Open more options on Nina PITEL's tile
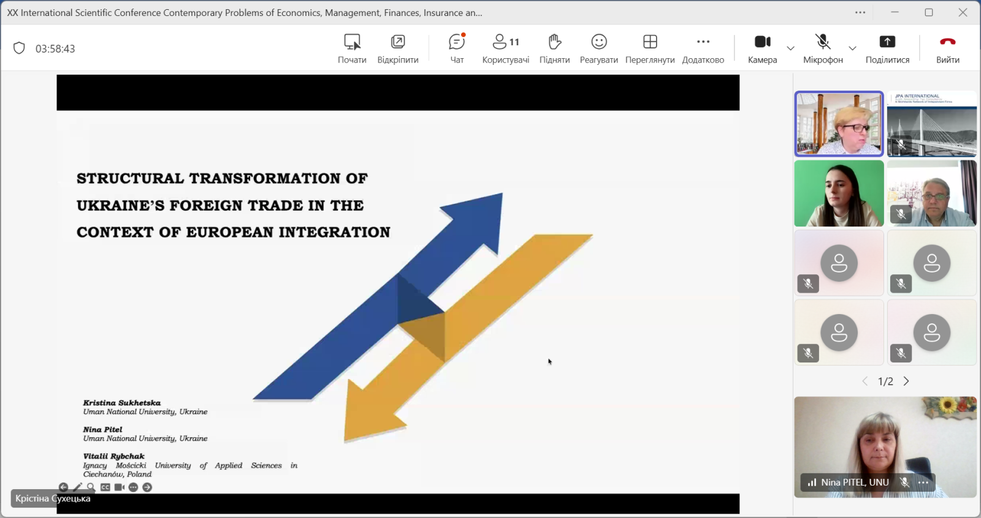 [923, 482]
